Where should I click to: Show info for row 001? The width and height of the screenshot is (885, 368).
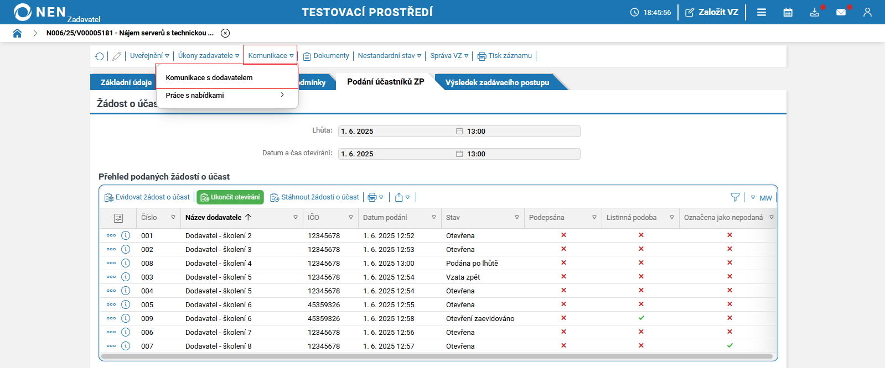coord(126,235)
